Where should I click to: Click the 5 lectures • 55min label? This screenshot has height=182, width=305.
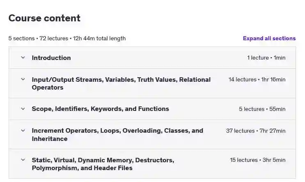(262, 109)
